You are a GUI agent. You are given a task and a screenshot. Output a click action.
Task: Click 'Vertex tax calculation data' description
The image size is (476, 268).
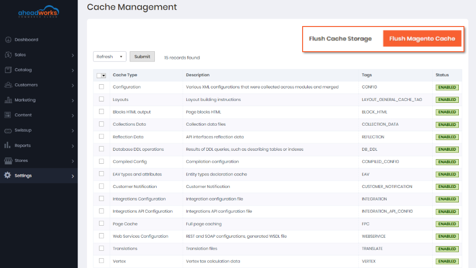pos(213,261)
